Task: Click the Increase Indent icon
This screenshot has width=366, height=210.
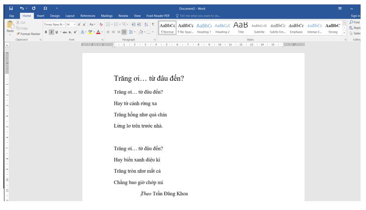Action: click(x=139, y=24)
